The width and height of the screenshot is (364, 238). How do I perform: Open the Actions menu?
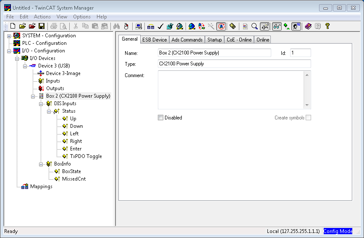(x=42, y=17)
